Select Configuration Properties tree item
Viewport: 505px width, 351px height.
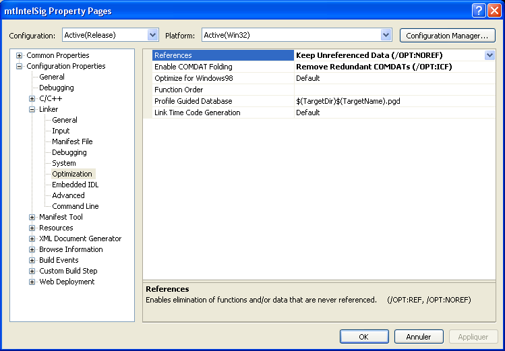click(x=65, y=66)
